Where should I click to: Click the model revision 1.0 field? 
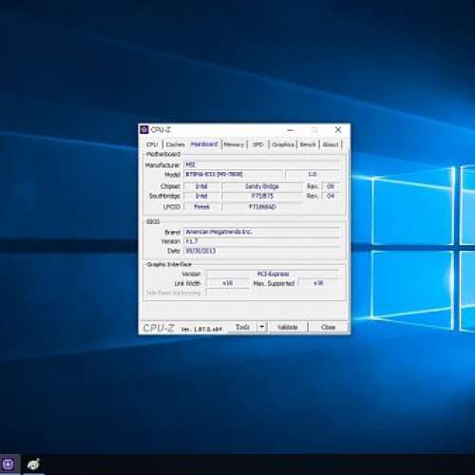coord(313,174)
